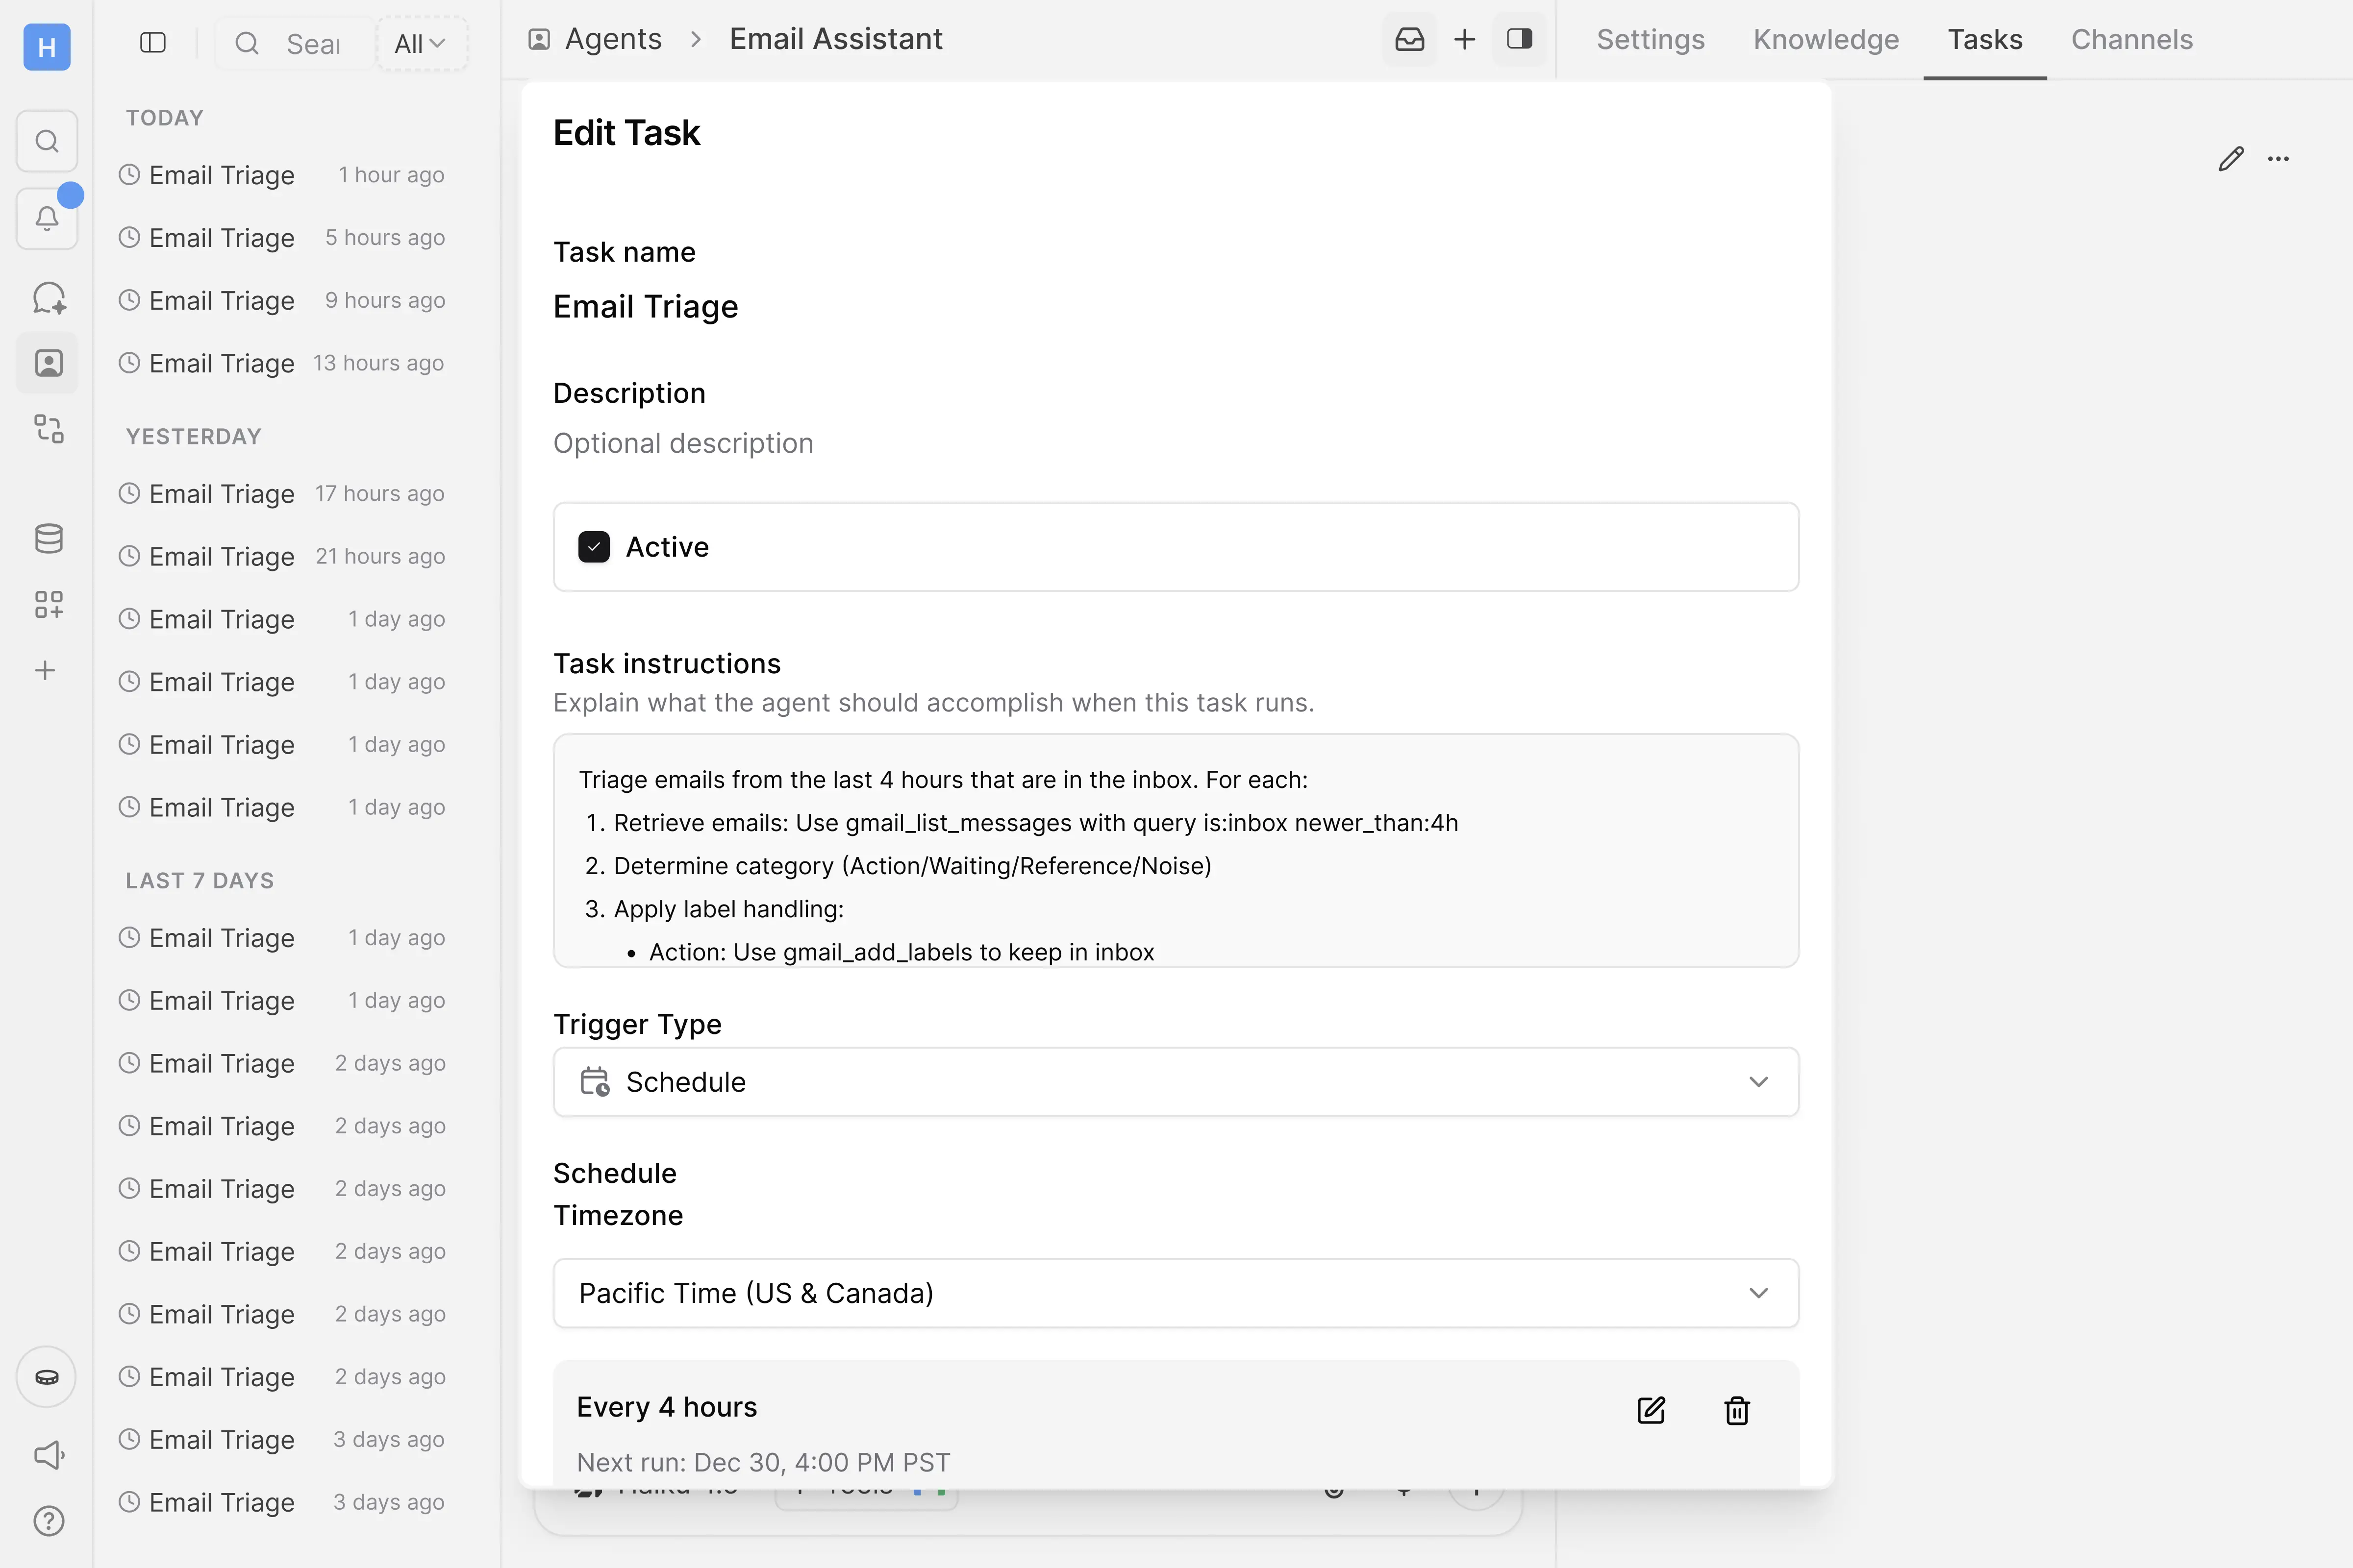Edit the Every 4 hours schedule

[x=1651, y=1410]
